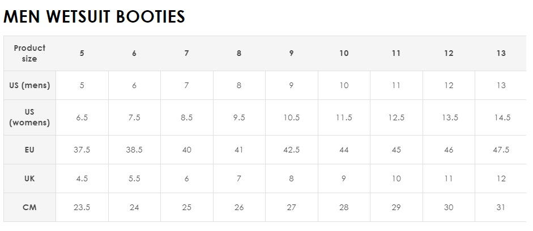Select the US womens value 14.5
The width and height of the screenshot is (533, 231).
pyautogui.click(x=502, y=117)
